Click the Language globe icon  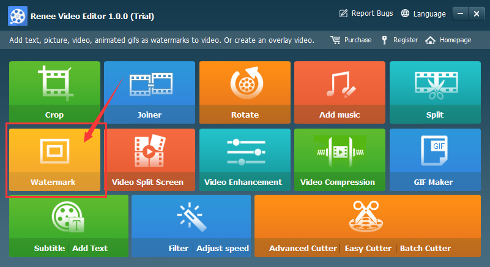pyautogui.click(x=405, y=13)
